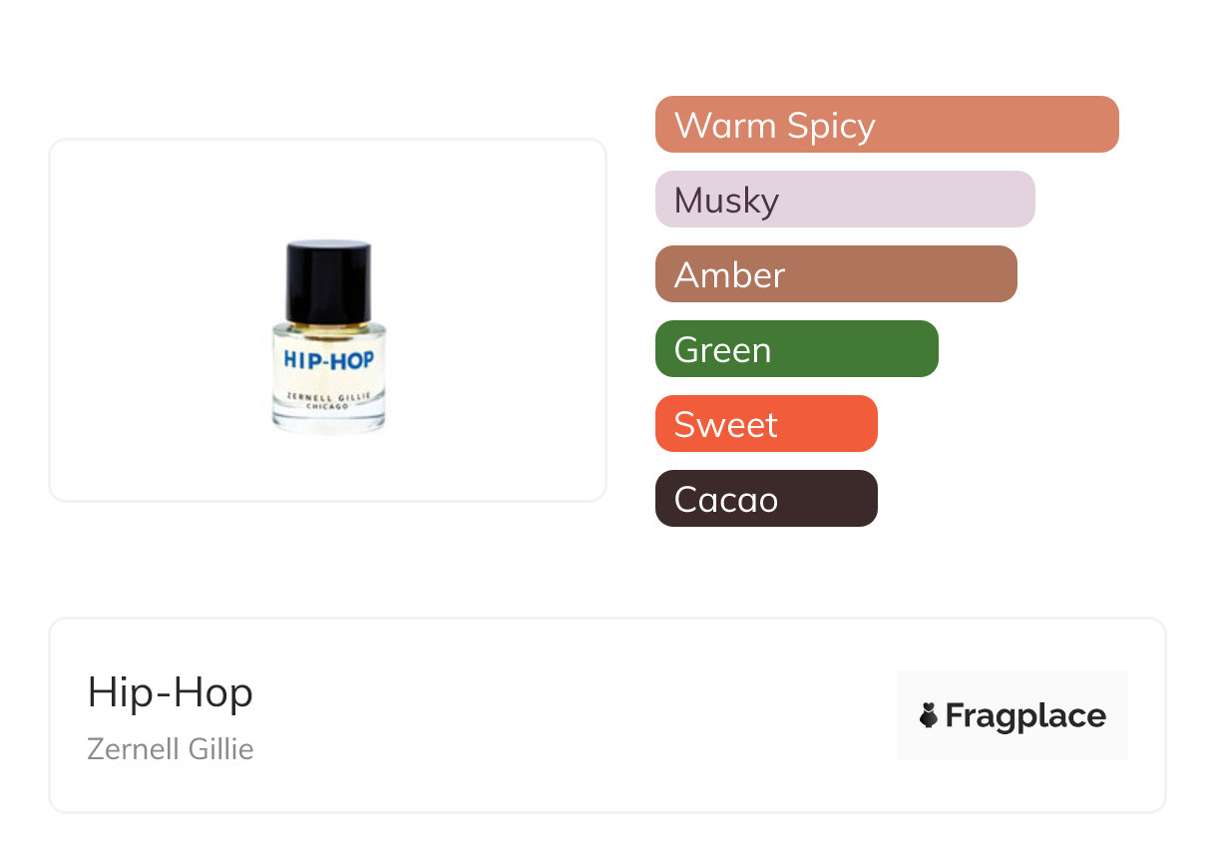The image size is (1215, 862).
Task: Click blue HIP-HOP text on the bottle
Action: pos(328,359)
